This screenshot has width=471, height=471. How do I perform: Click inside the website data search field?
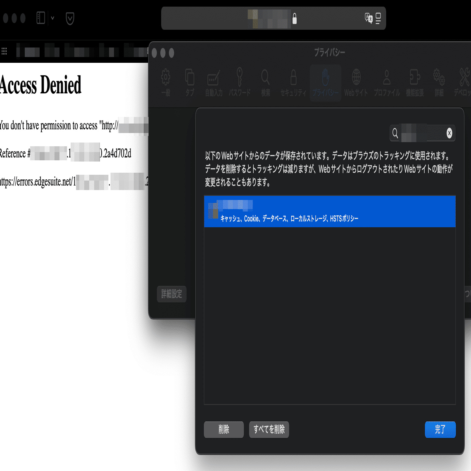(422, 133)
